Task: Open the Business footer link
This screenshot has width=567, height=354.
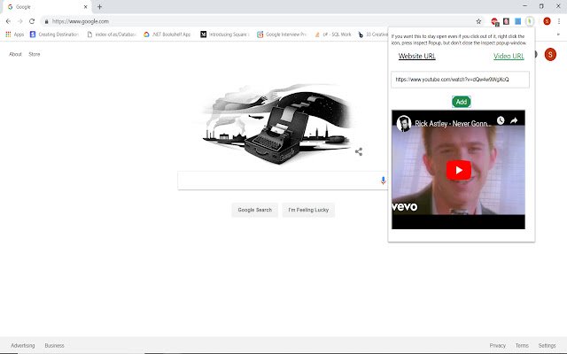Action: (54, 346)
